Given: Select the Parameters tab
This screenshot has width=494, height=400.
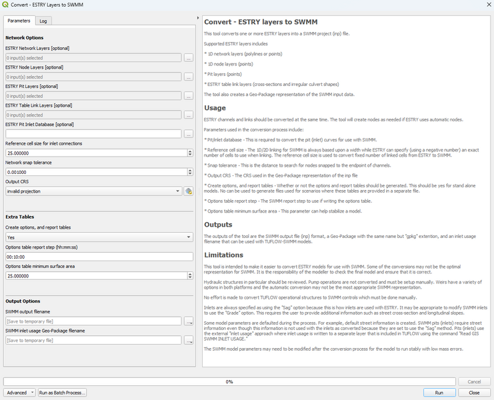Looking at the screenshot, I should point(19,21).
